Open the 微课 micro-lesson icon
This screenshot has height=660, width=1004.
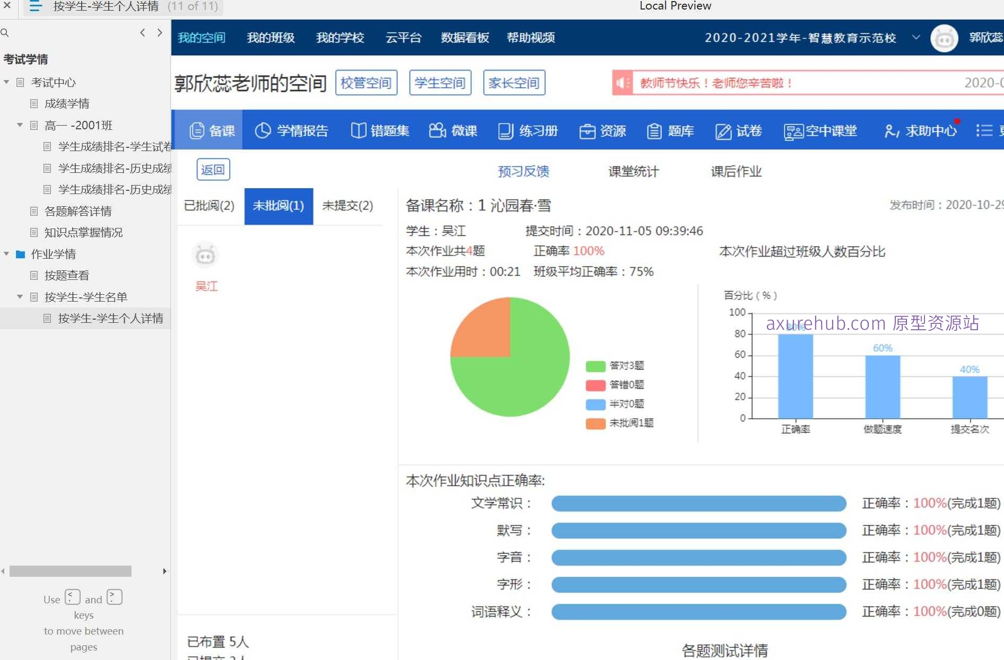point(453,130)
